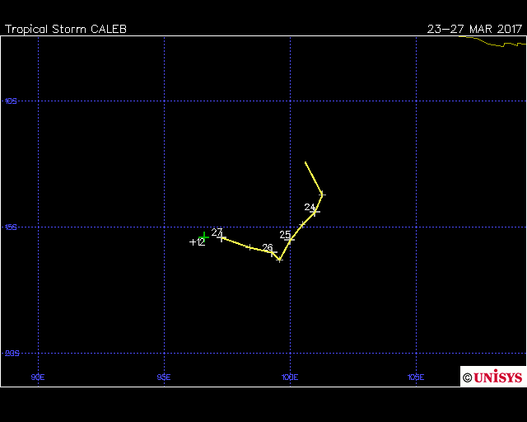Click the 10S latitude label
The image size is (527, 422).
(x=11, y=101)
